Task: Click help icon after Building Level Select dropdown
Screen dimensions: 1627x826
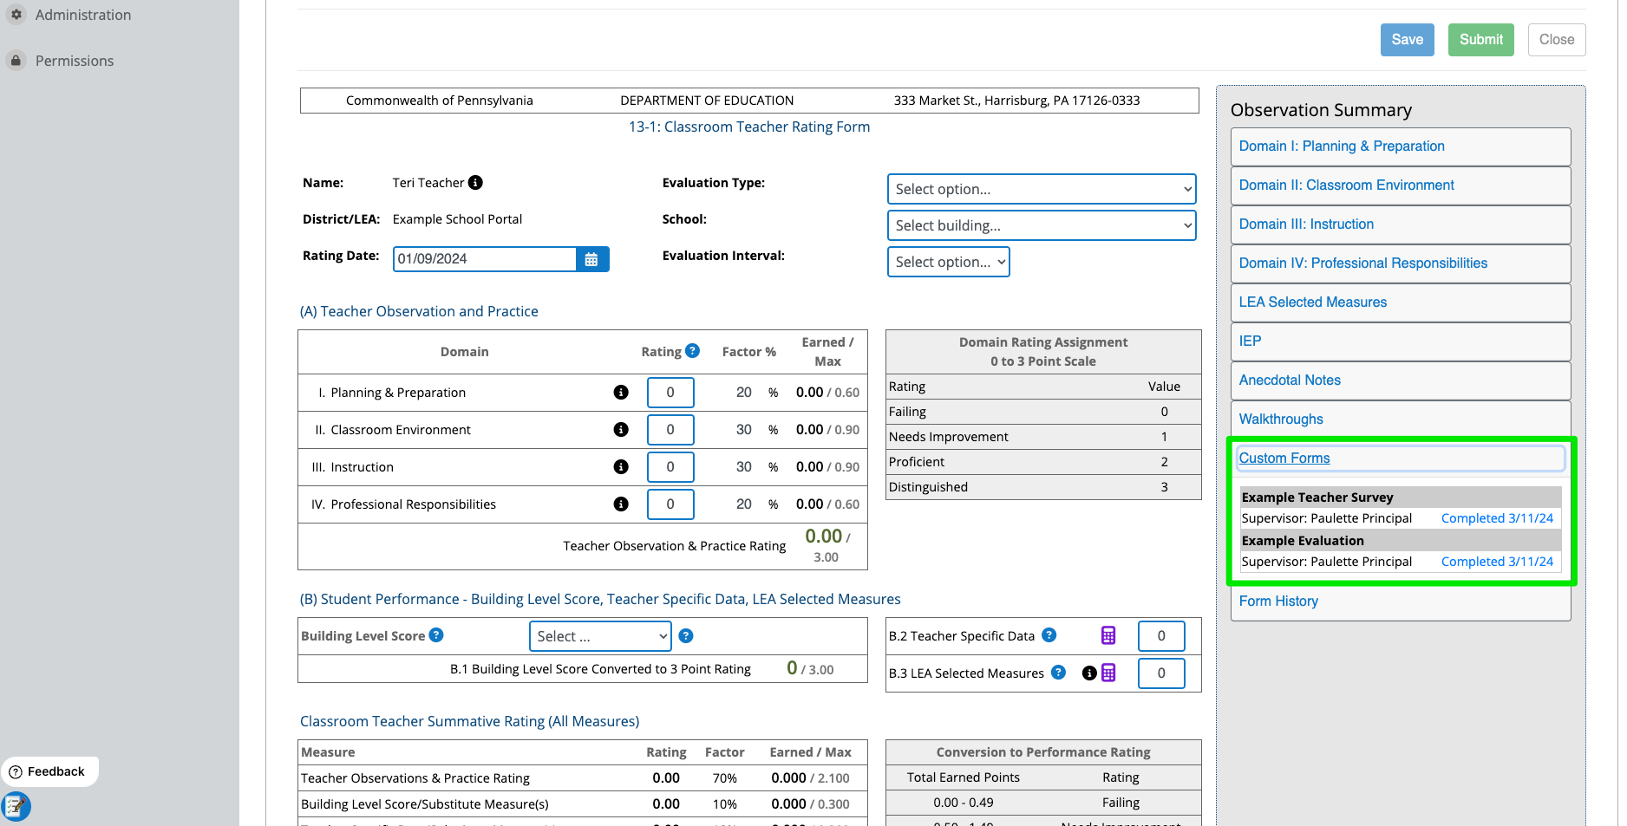Action: click(x=686, y=636)
